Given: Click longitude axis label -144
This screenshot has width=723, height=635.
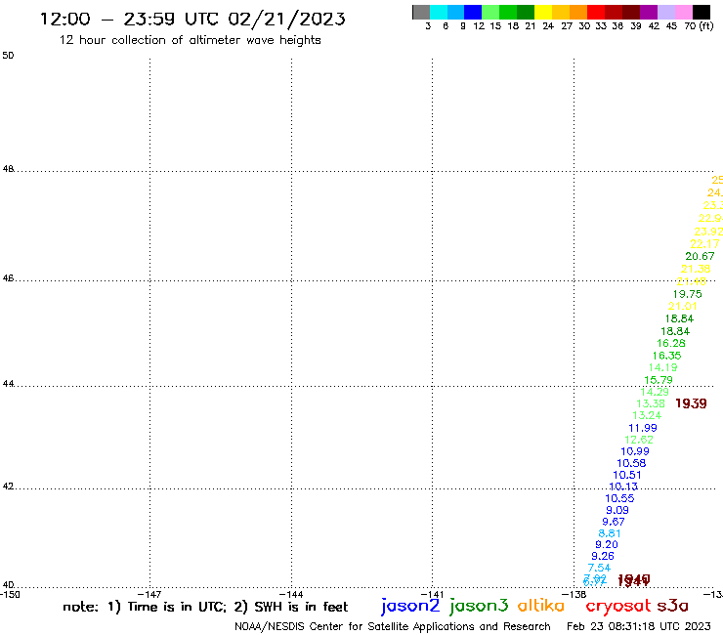Looking at the screenshot, I should pyautogui.click(x=291, y=594).
